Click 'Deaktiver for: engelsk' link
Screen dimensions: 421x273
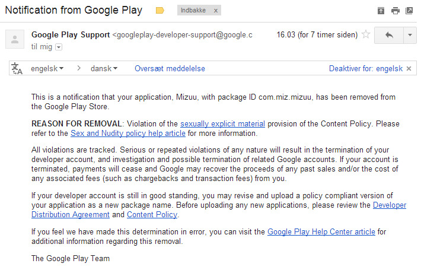pyautogui.click(x=366, y=68)
